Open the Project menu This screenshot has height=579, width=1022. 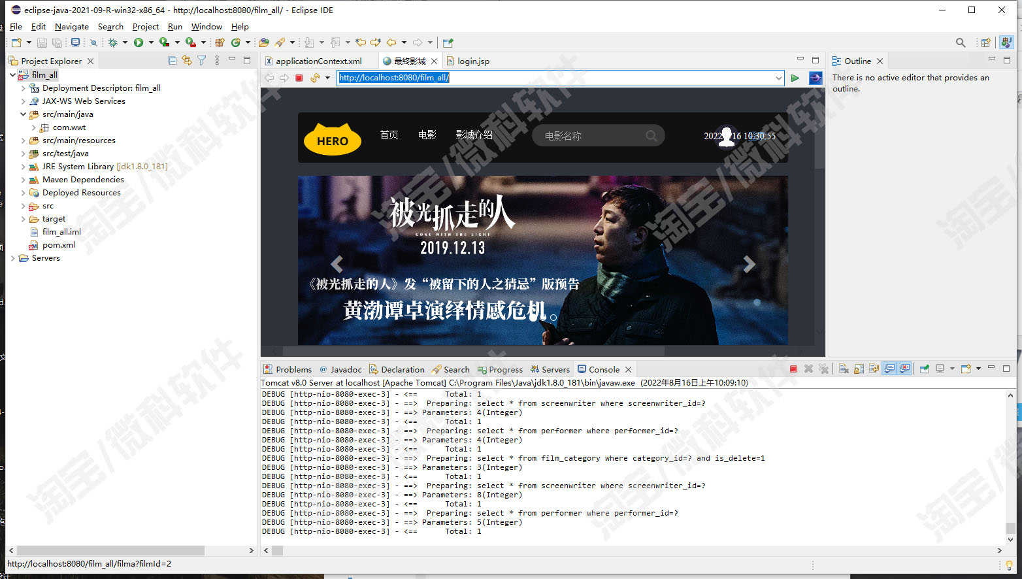pos(145,27)
